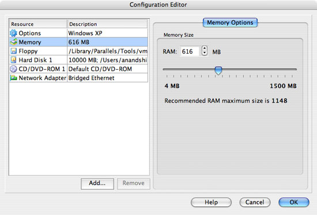Select the Memory resource row

tap(78, 42)
